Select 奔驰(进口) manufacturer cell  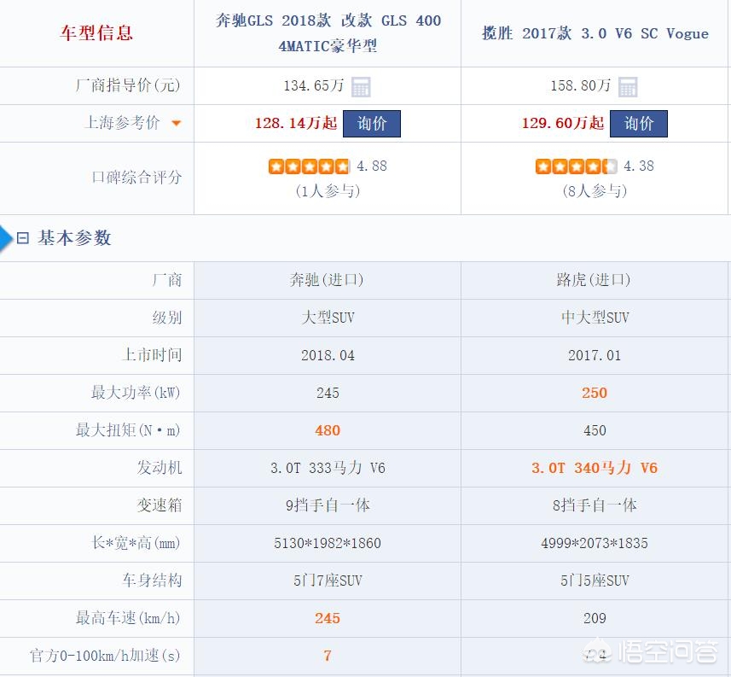[x=327, y=280]
